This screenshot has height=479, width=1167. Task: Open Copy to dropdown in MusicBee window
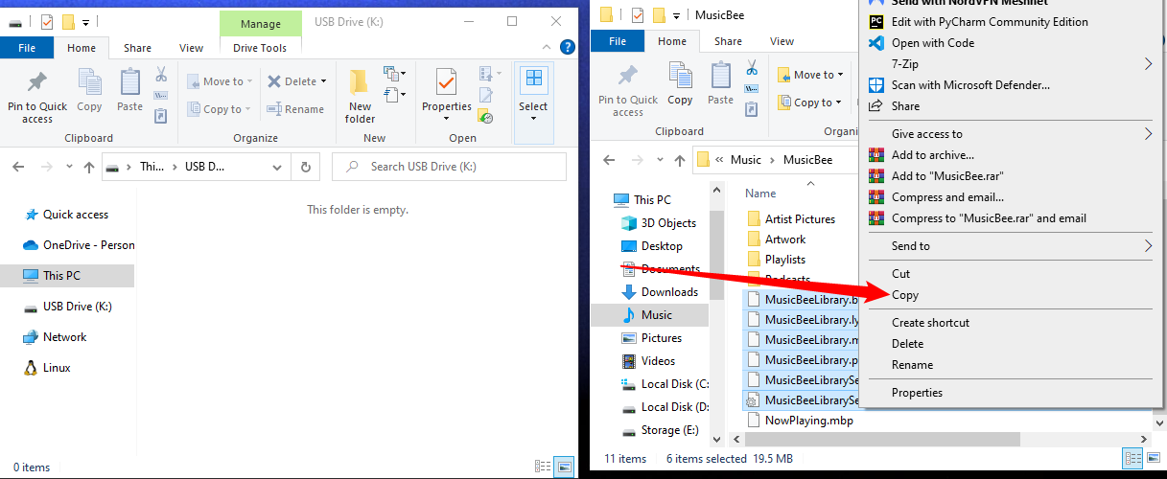808,103
